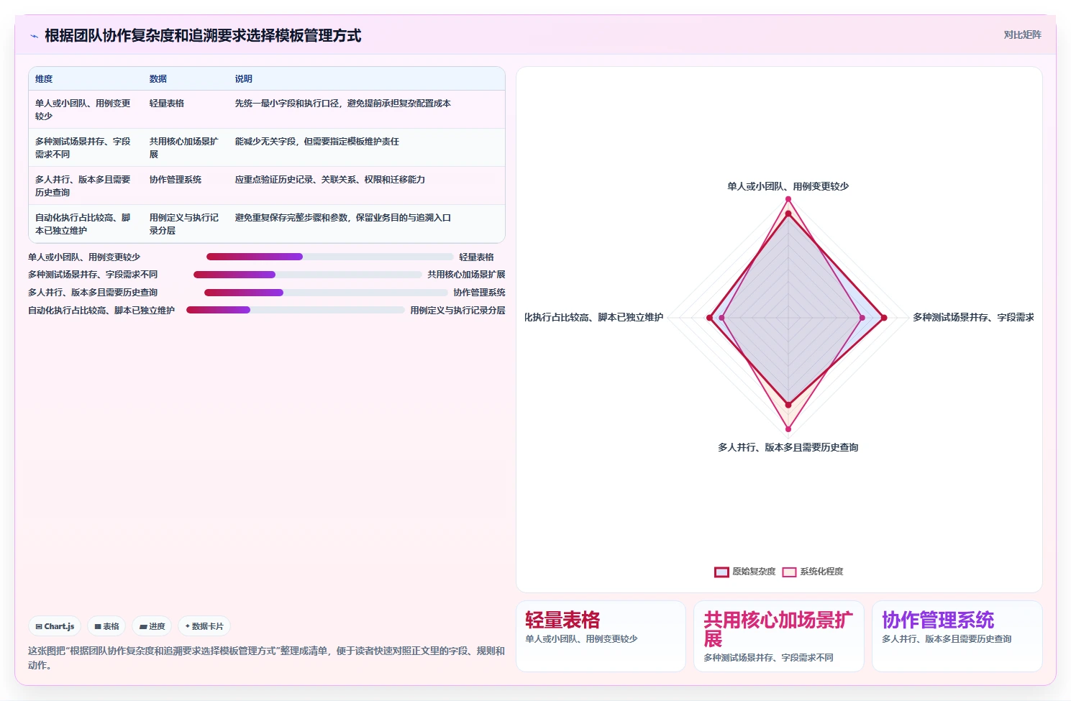The height and width of the screenshot is (701, 1071).
Task: Click the 对比矩阵 label in header
Action: tap(1022, 35)
